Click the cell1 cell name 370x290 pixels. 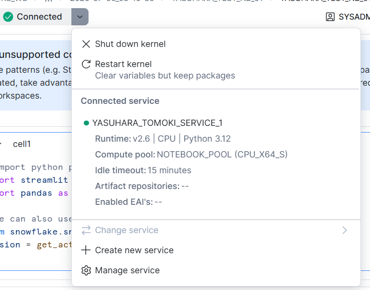[22, 144]
